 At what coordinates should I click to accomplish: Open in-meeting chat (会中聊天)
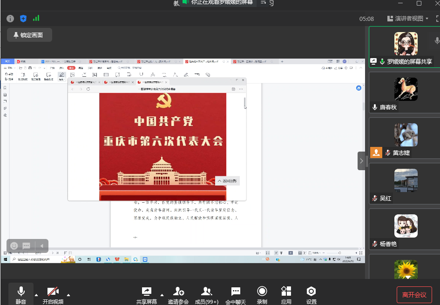(x=236, y=294)
